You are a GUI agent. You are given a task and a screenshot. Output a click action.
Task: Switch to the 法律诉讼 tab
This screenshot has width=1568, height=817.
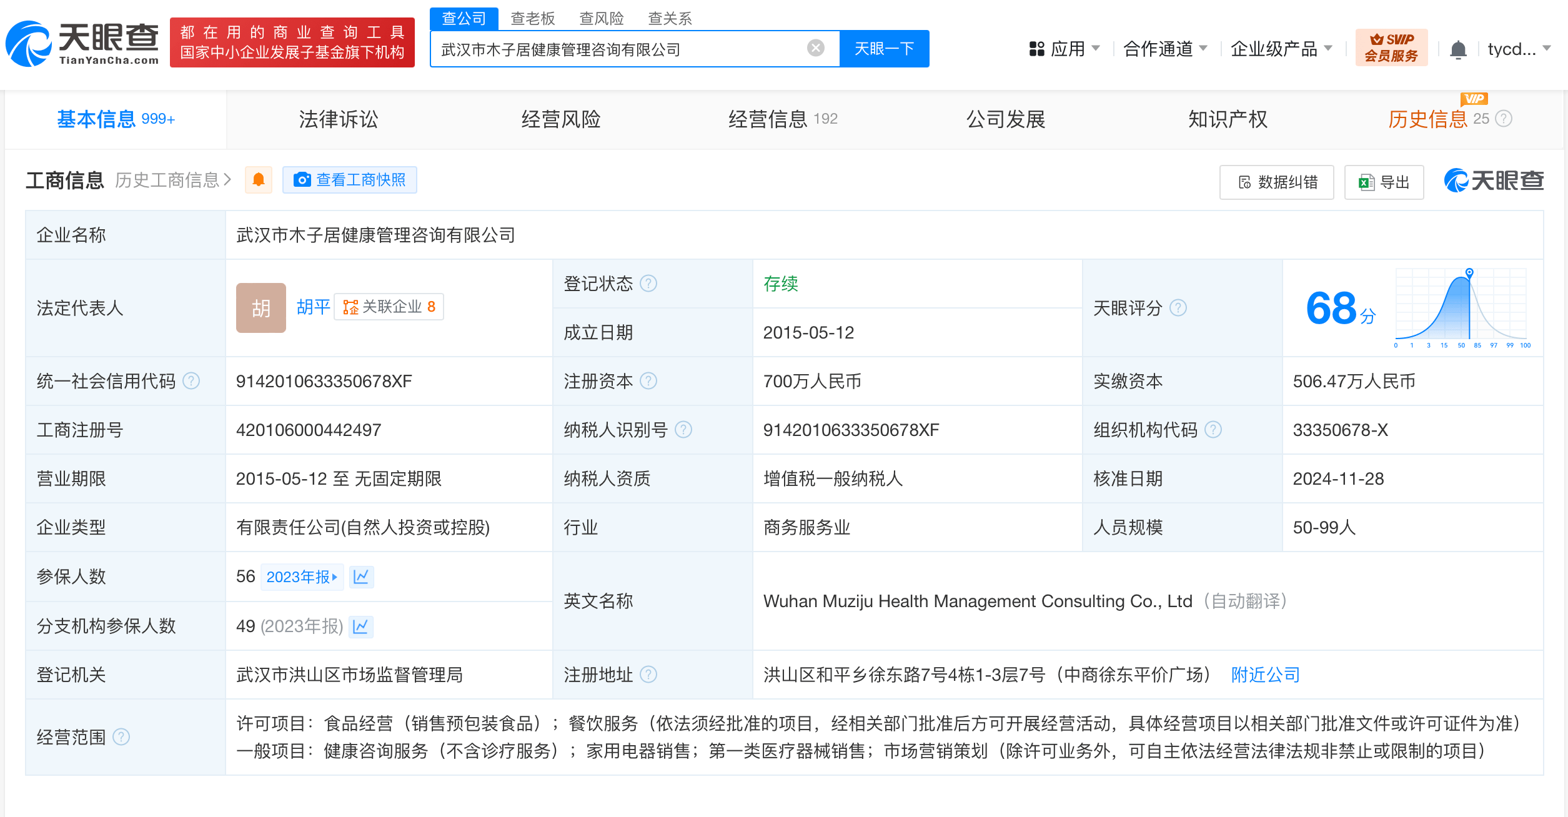click(x=338, y=119)
